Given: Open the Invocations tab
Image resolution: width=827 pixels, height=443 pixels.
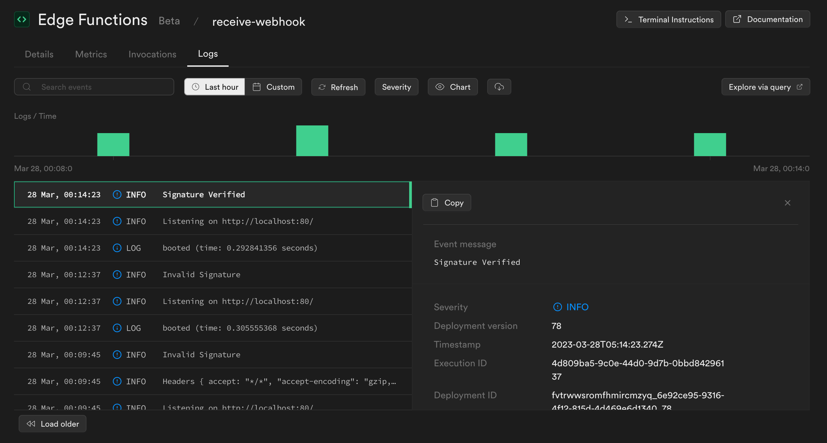Looking at the screenshot, I should pyautogui.click(x=152, y=54).
